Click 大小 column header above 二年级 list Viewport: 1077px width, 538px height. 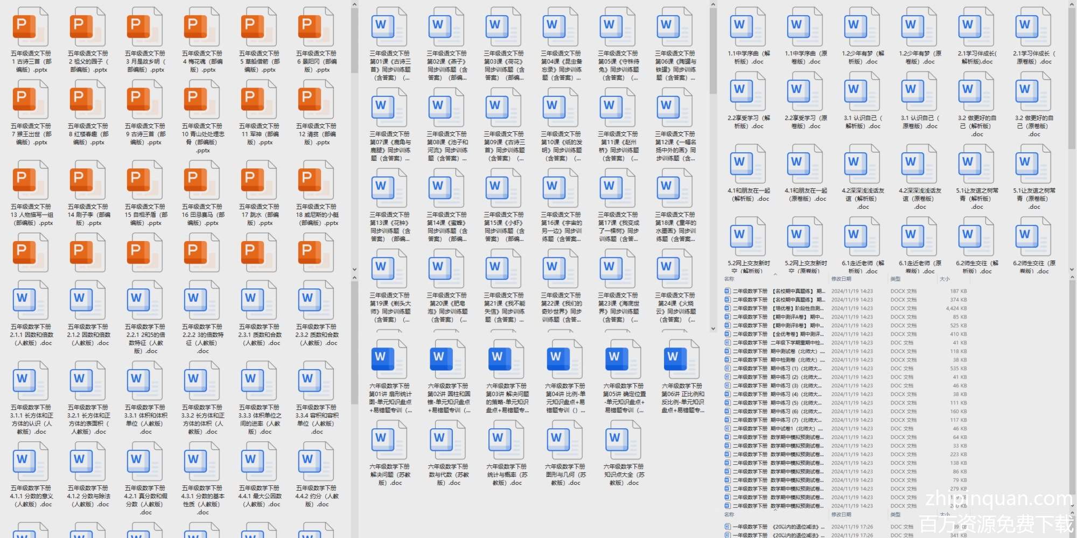(x=945, y=279)
